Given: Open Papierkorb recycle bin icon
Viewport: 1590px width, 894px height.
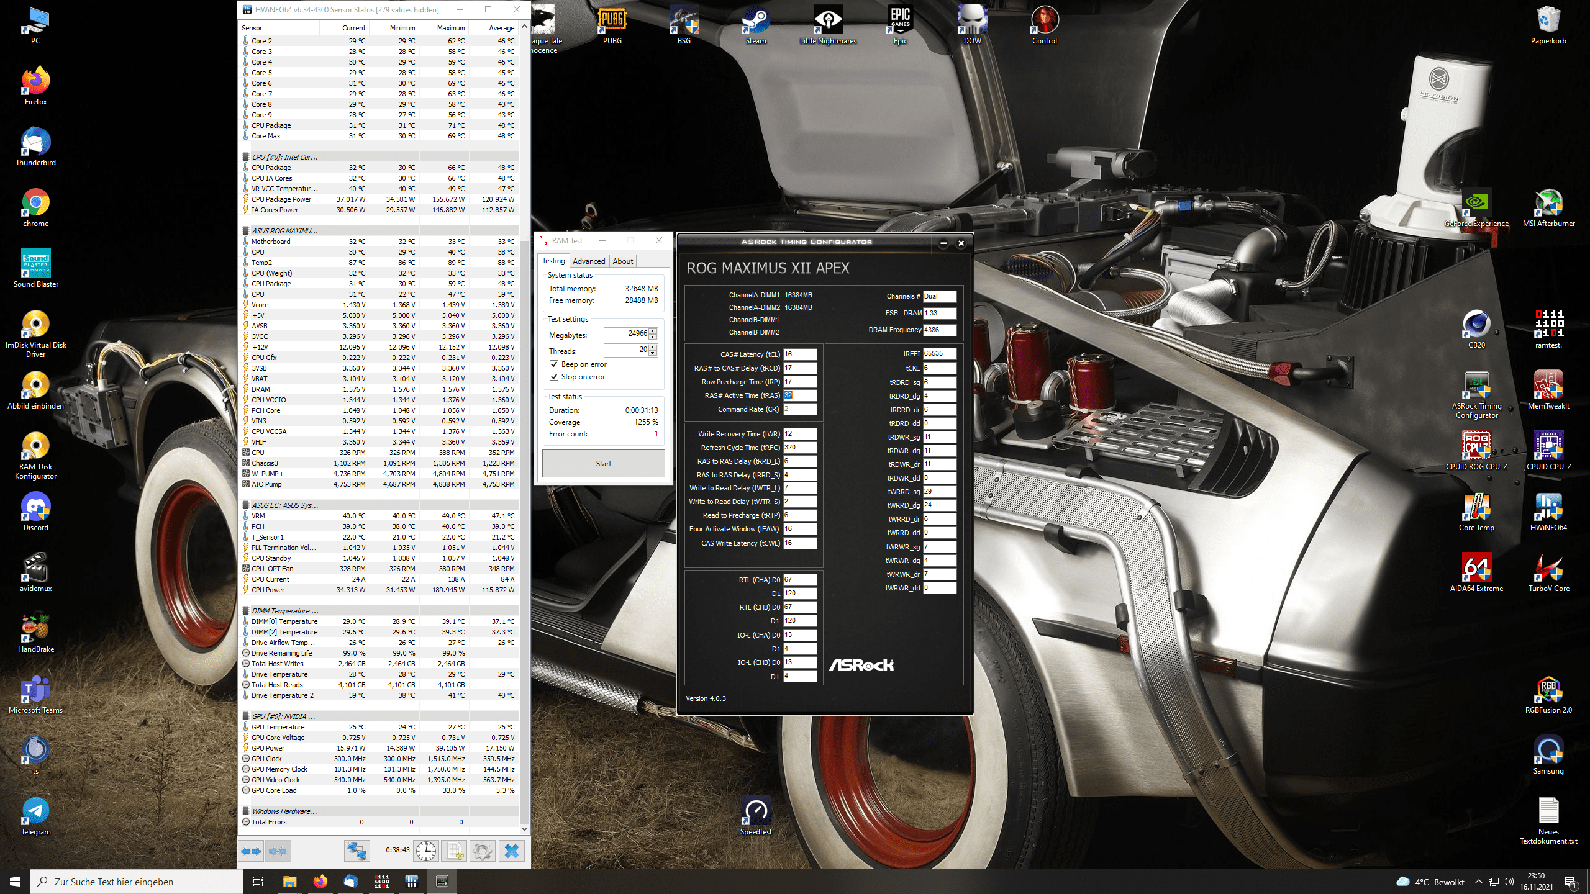Looking at the screenshot, I should pos(1548,25).
